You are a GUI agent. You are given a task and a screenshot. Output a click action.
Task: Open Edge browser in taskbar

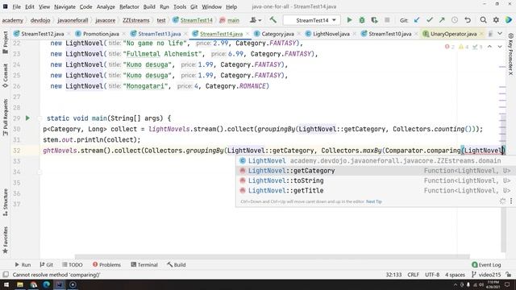tap(47, 284)
